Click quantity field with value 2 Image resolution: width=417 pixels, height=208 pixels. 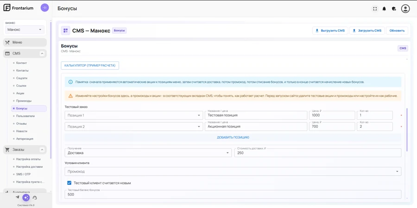(375, 127)
